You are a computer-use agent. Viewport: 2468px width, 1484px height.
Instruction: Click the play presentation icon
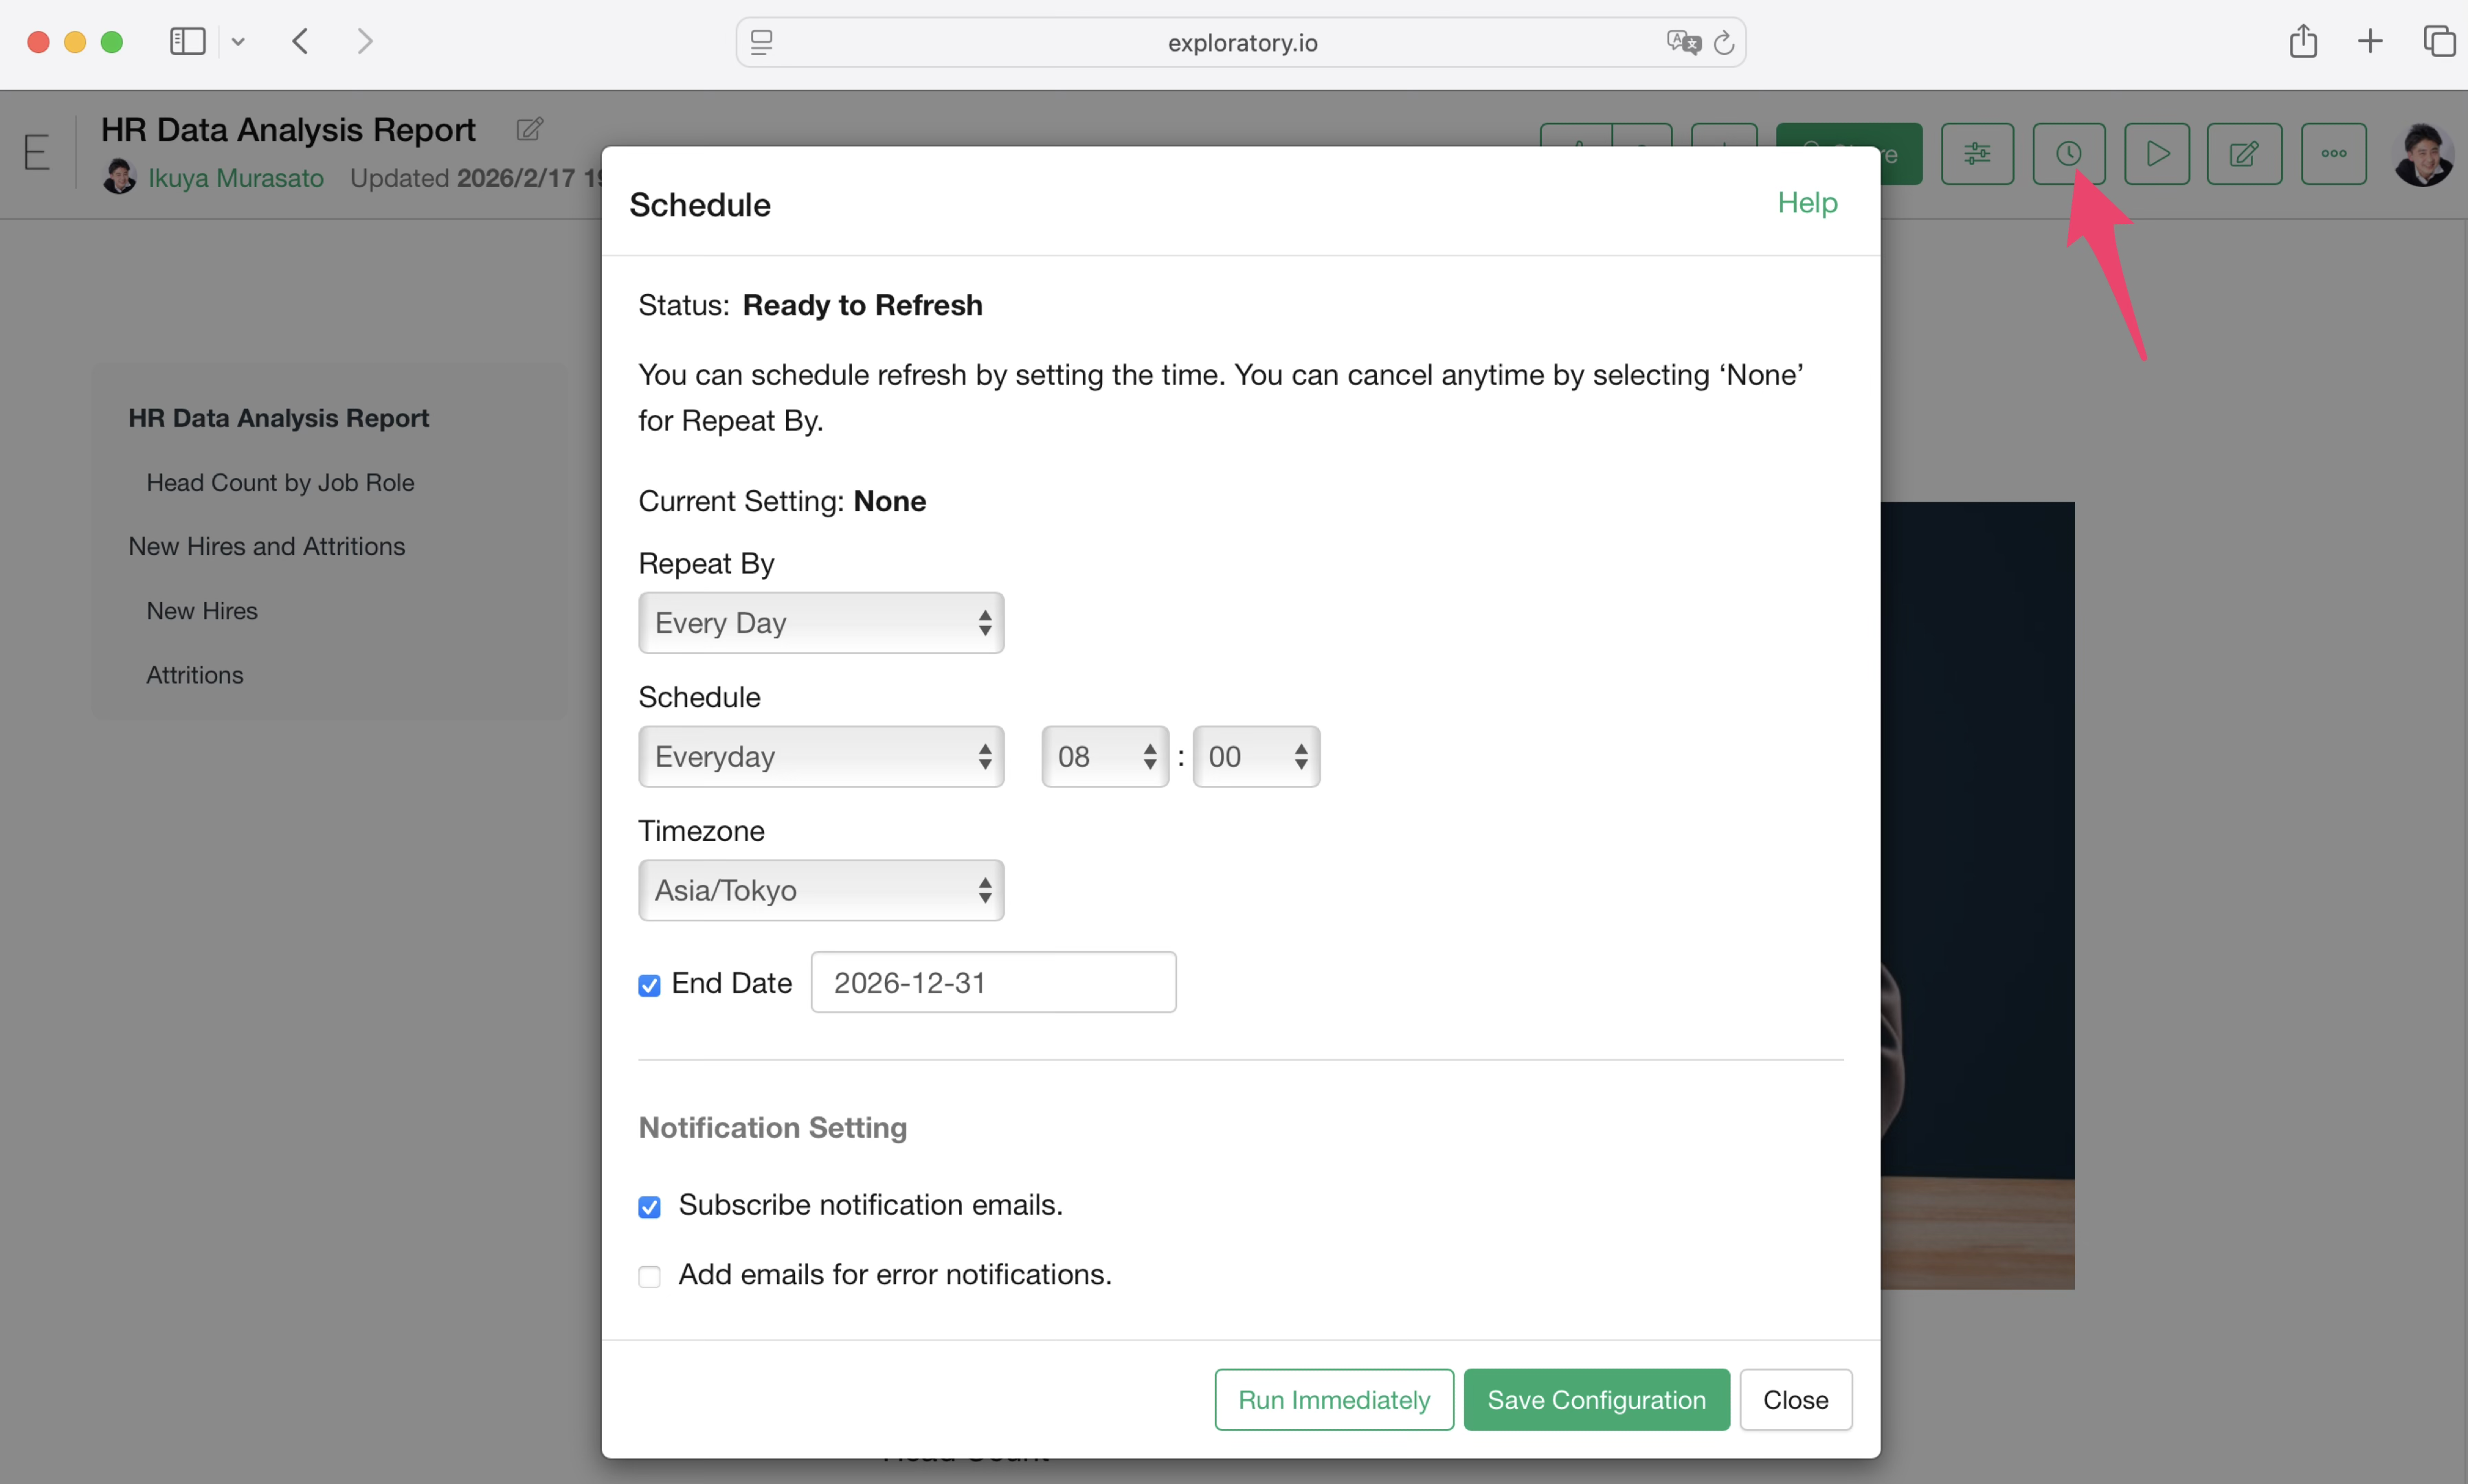tap(2156, 154)
